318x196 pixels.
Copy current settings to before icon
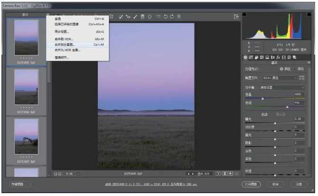[230, 174]
